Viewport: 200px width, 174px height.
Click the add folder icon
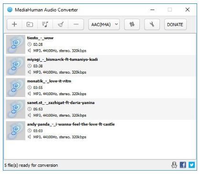click(x=30, y=24)
